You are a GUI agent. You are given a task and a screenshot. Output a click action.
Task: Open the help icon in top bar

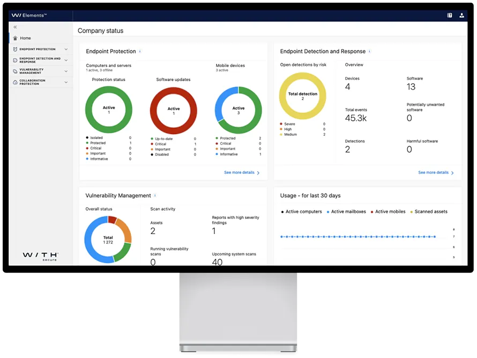pos(450,16)
